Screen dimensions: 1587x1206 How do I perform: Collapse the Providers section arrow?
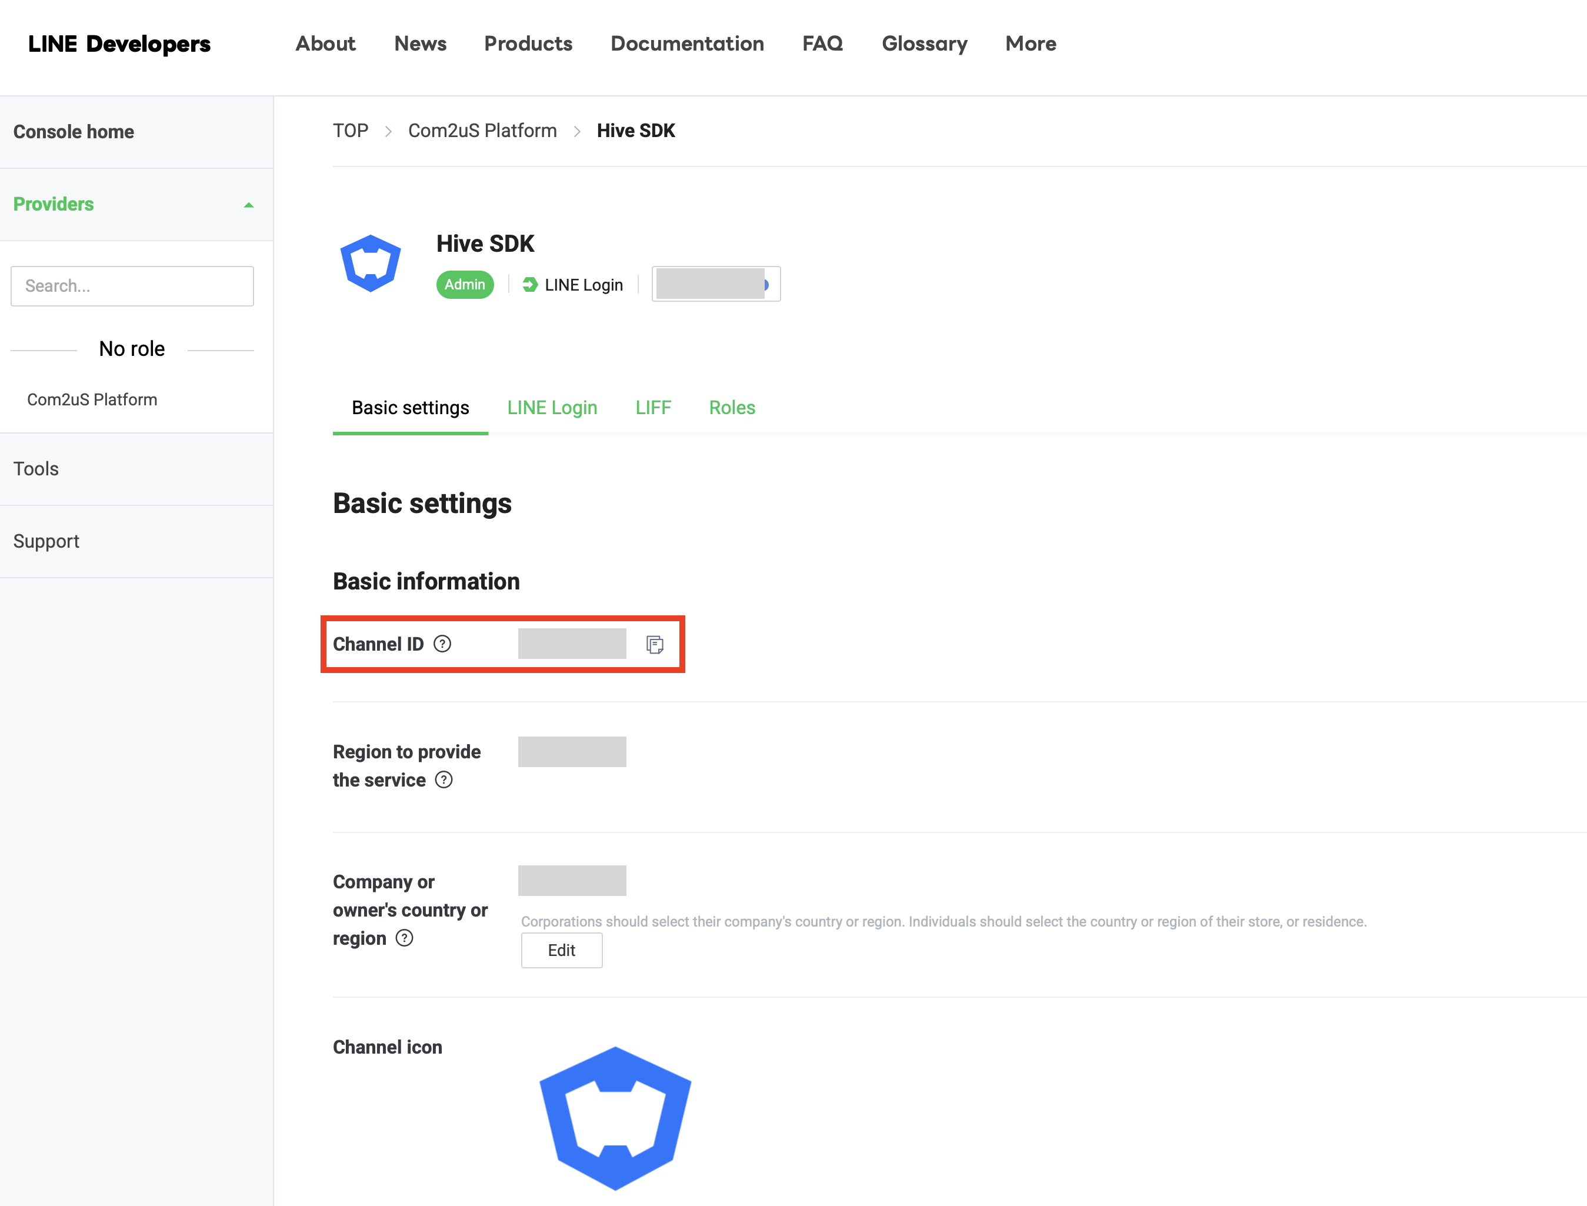coord(248,205)
